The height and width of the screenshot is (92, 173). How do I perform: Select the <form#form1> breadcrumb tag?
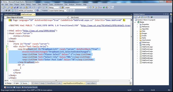(51, 83)
